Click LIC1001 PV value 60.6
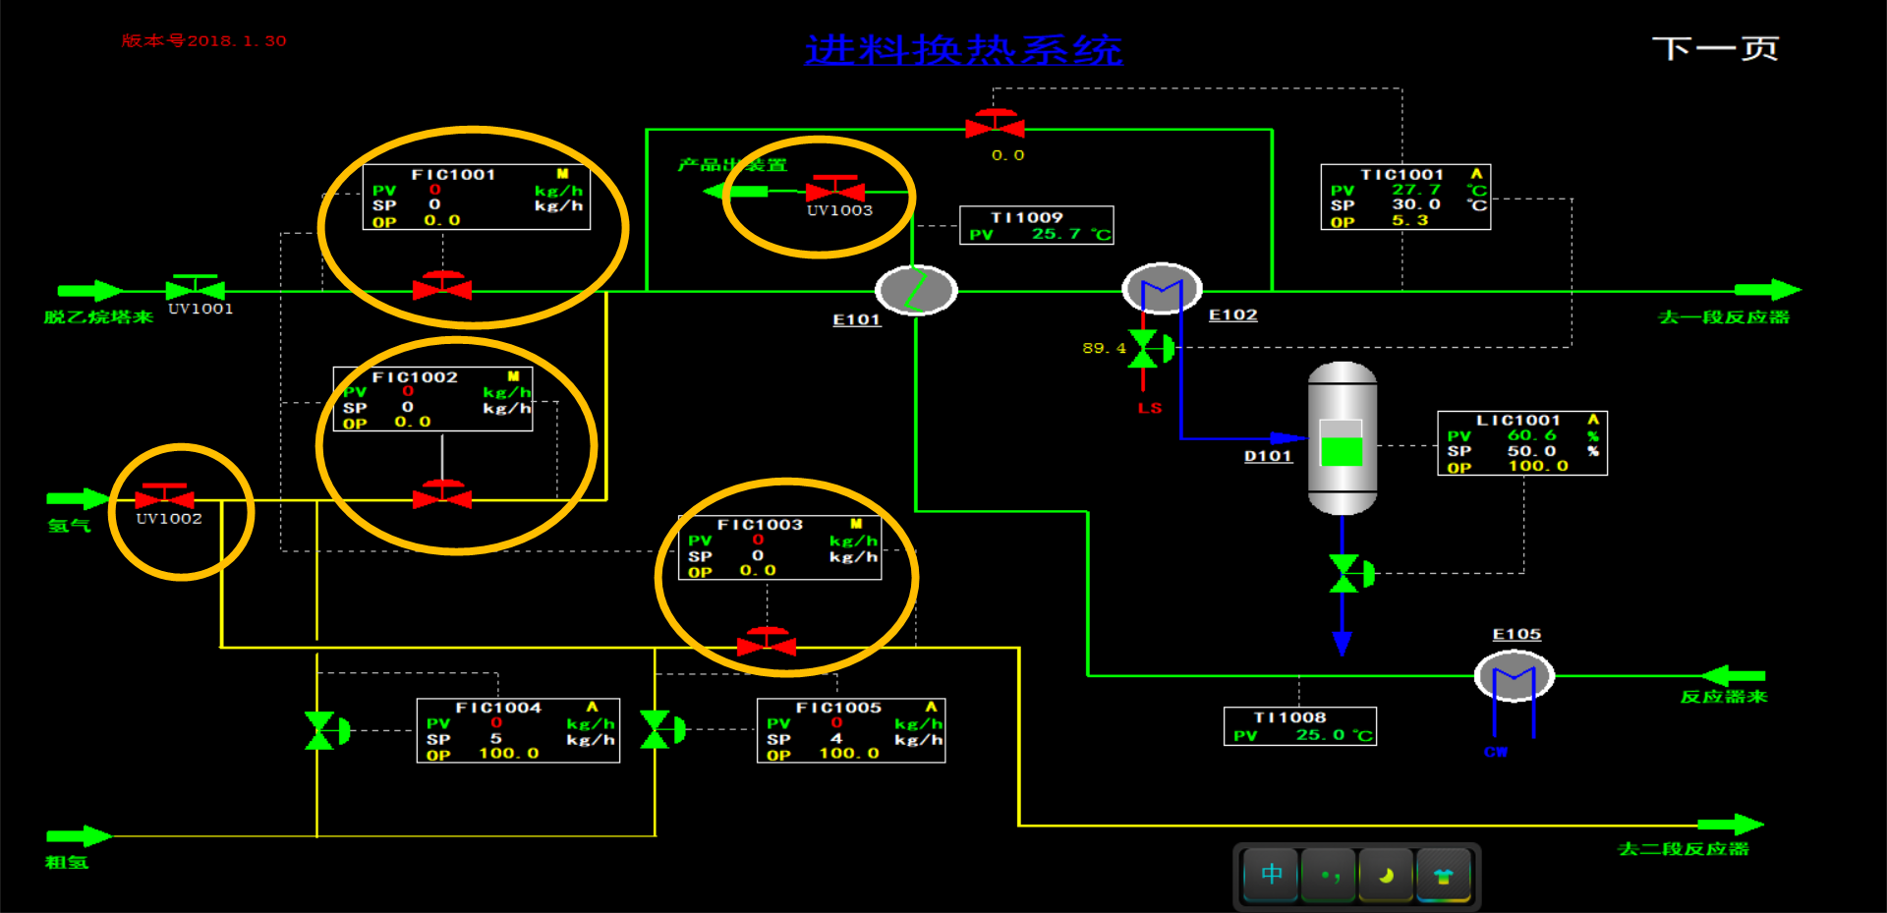 point(1532,435)
